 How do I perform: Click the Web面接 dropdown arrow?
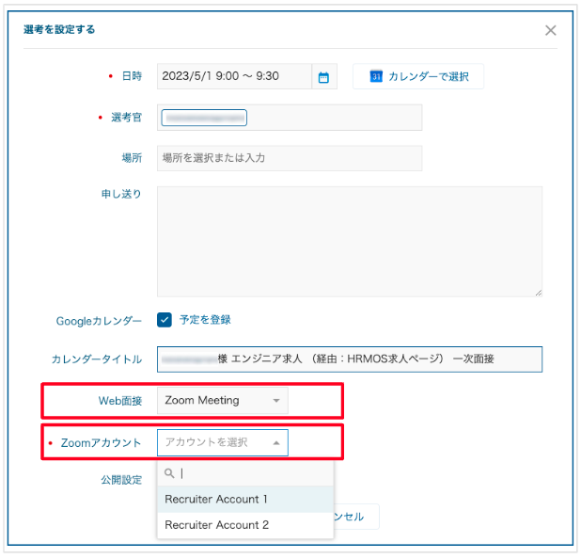pyautogui.click(x=275, y=401)
